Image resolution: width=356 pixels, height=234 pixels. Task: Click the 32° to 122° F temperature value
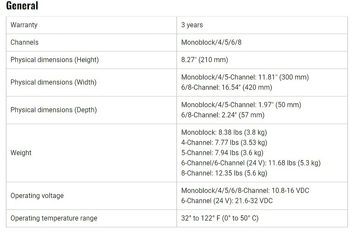[219, 218]
